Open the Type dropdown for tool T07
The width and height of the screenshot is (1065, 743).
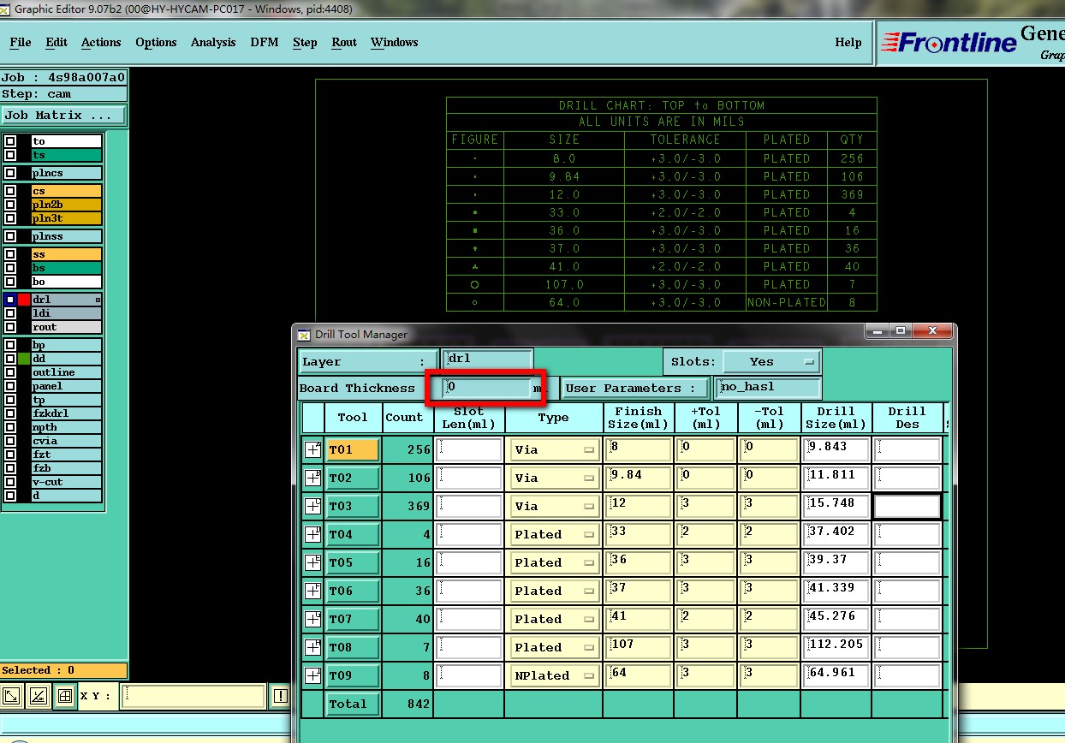tap(554, 619)
